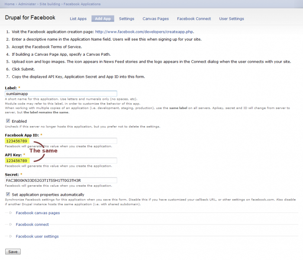
Task: Expand the Facebook user settings section
Action: [x=37, y=236]
